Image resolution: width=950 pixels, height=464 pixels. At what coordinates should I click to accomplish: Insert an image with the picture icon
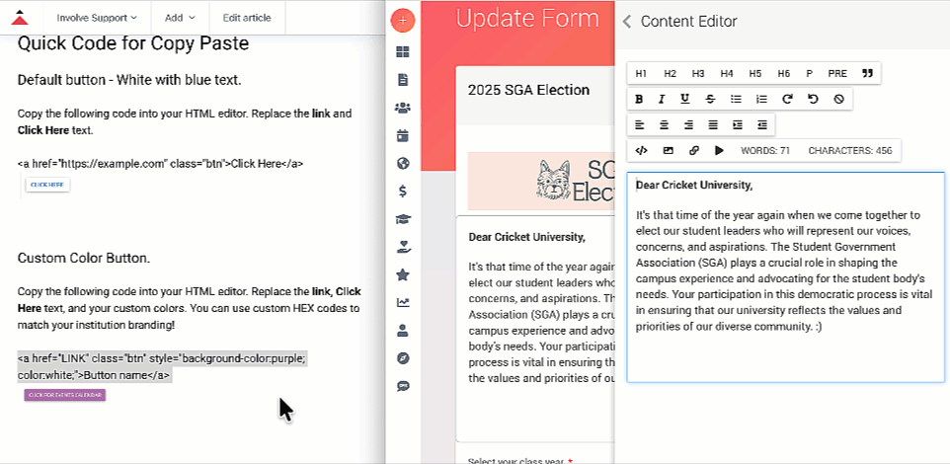click(669, 151)
